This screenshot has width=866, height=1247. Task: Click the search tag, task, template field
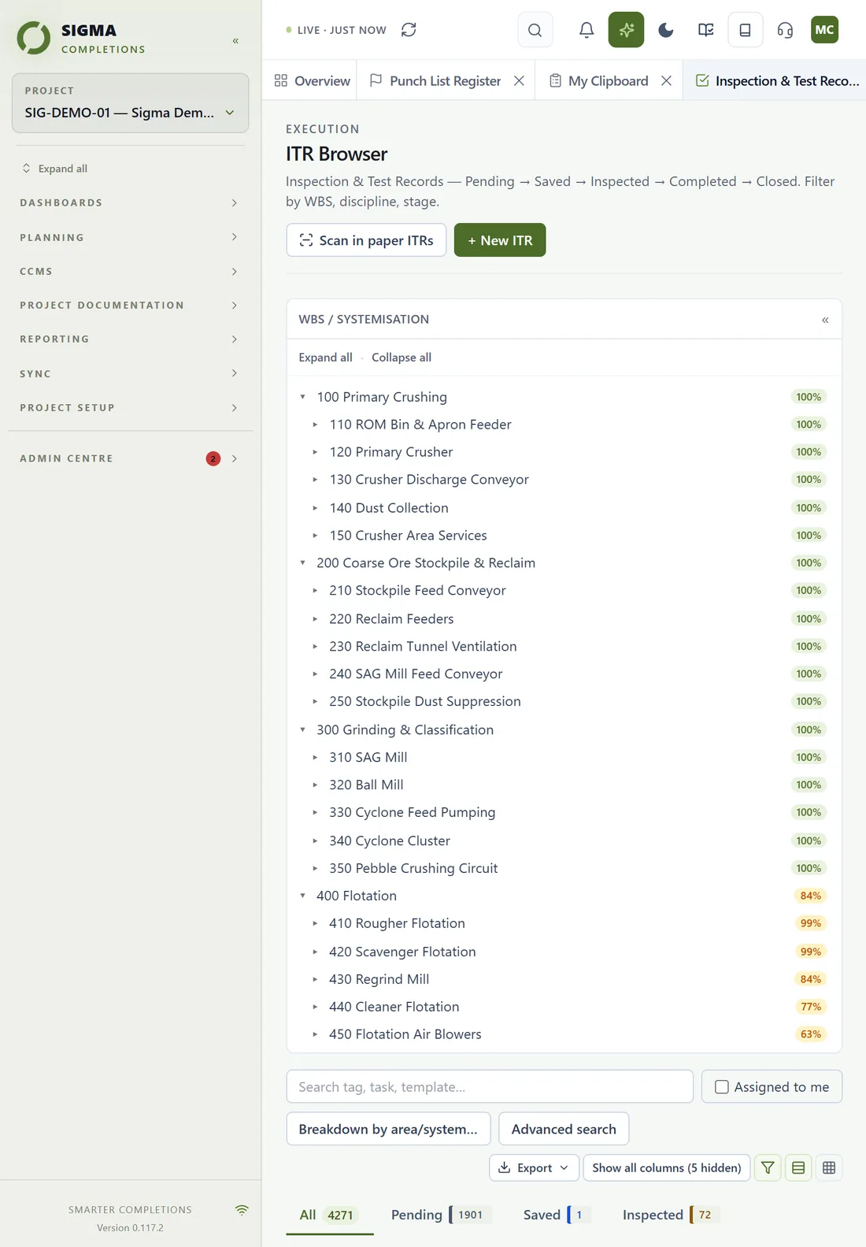click(x=490, y=1087)
